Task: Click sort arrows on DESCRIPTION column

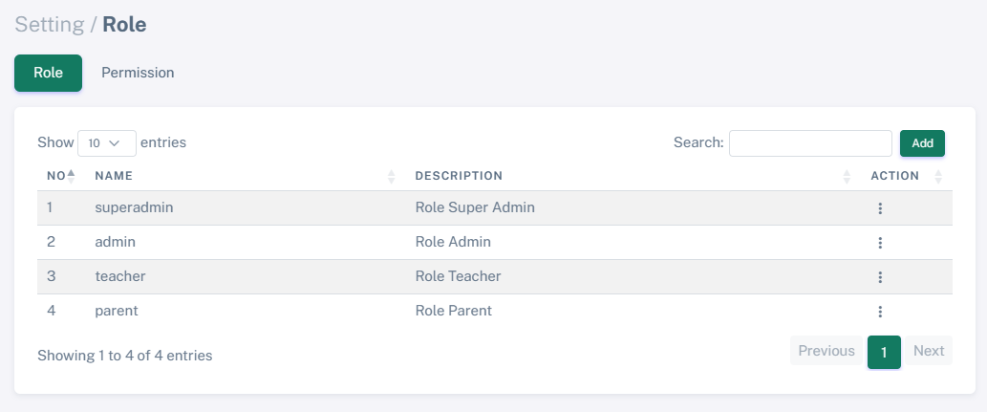Action: tap(847, 176)
